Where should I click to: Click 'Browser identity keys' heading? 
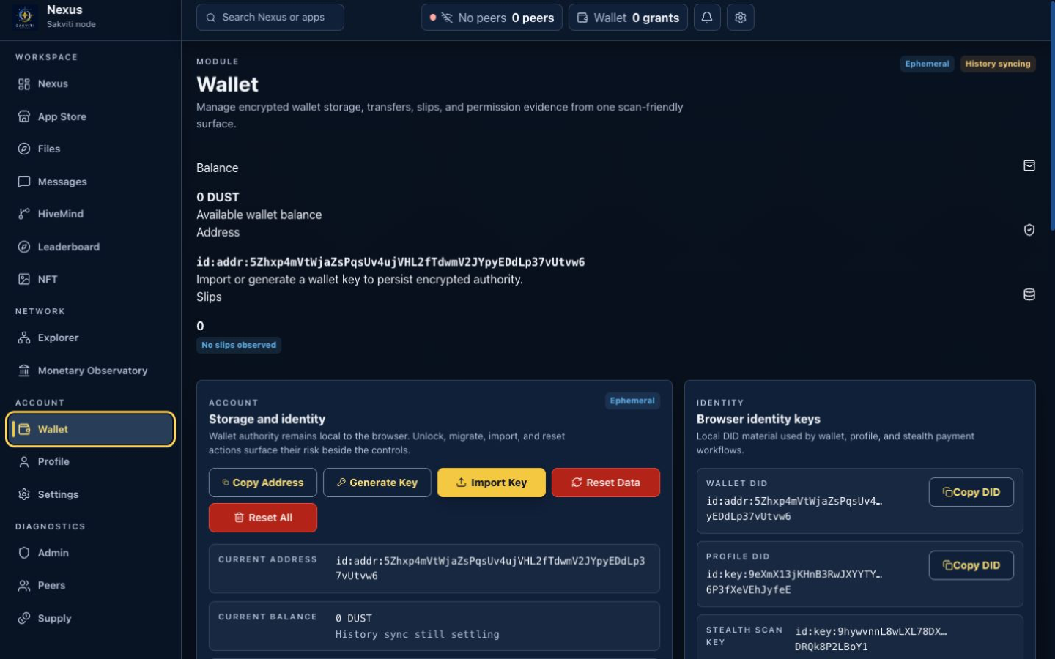(x=758, y=419)
